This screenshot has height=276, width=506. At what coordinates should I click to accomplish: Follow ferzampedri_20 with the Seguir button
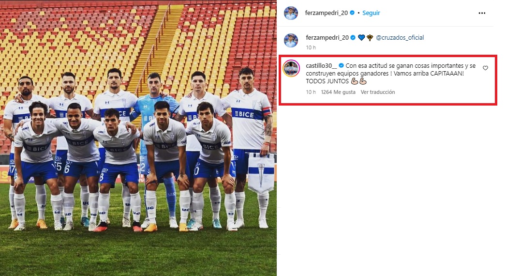[x=371, y=13]
